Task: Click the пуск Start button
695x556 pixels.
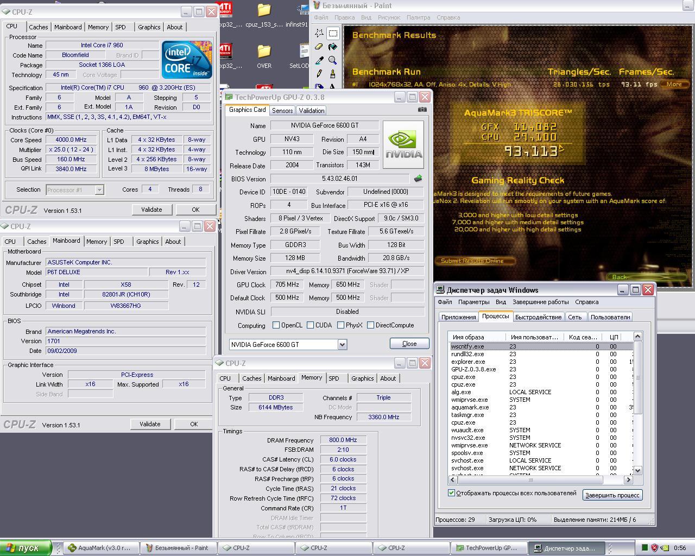Action: [26, 548]
